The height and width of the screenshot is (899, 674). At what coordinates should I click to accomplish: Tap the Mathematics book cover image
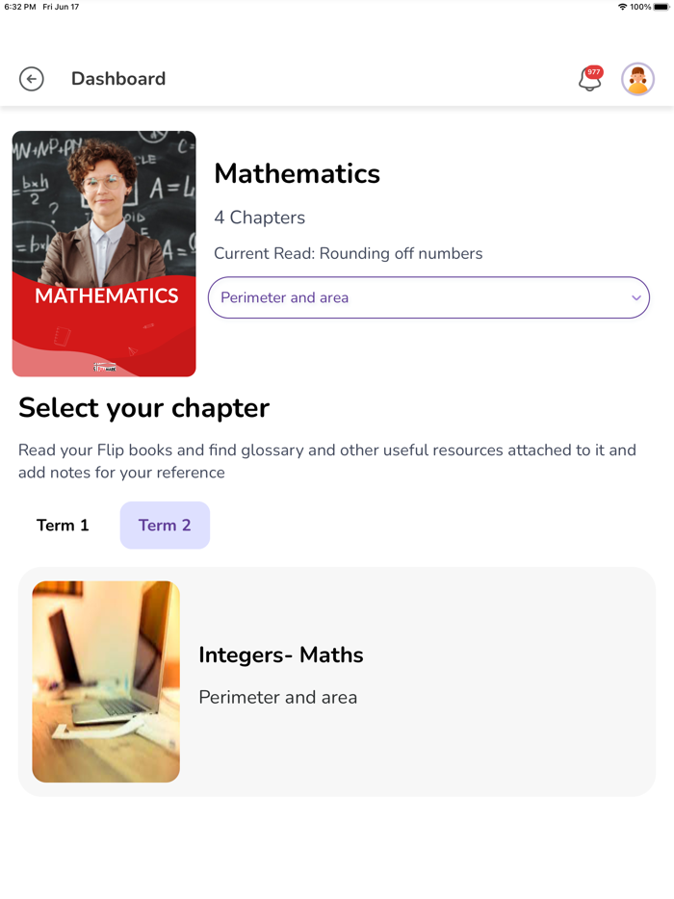point(104,253)
